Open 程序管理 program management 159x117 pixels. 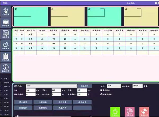[x=6, y=22]
